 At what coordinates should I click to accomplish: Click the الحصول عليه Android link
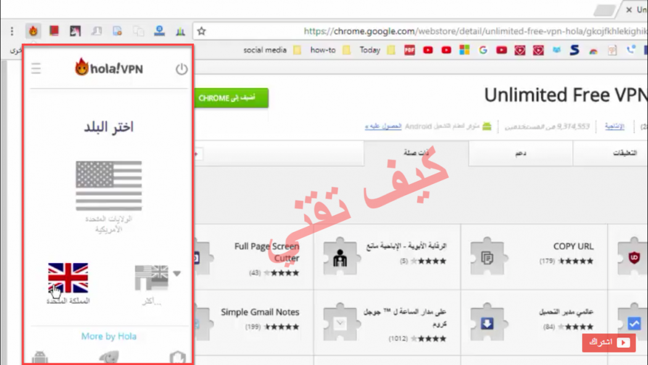(x=383, y=126)
